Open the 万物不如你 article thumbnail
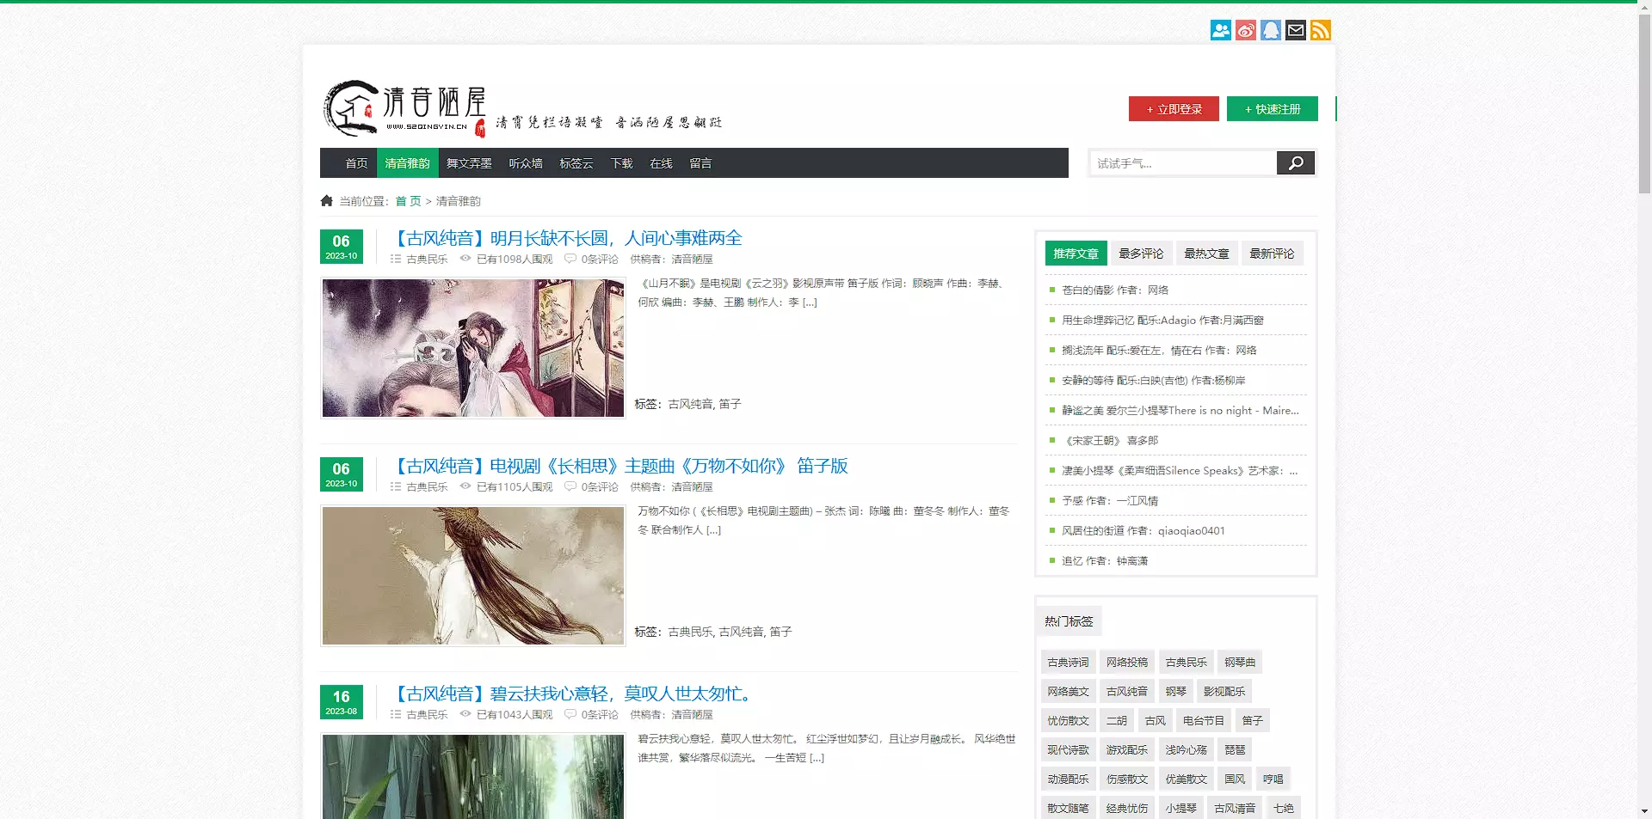The width and height of the screenshot is (1652, 819). pyautogui.click(x=473, y=576)
